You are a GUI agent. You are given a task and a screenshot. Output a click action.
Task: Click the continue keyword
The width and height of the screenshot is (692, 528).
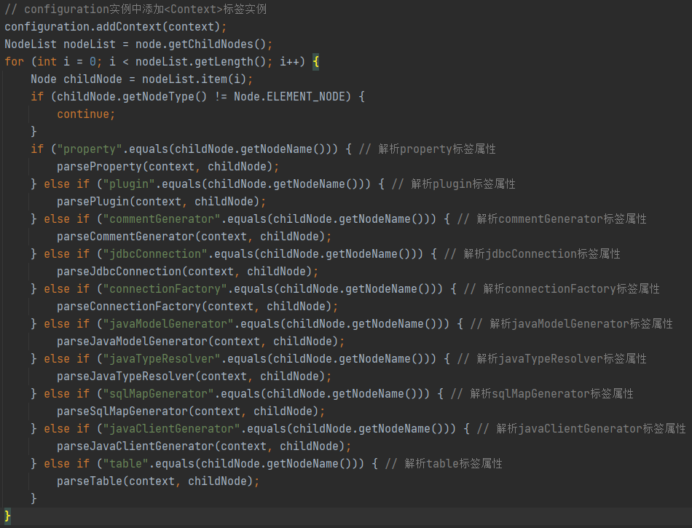tap(83, 114)
